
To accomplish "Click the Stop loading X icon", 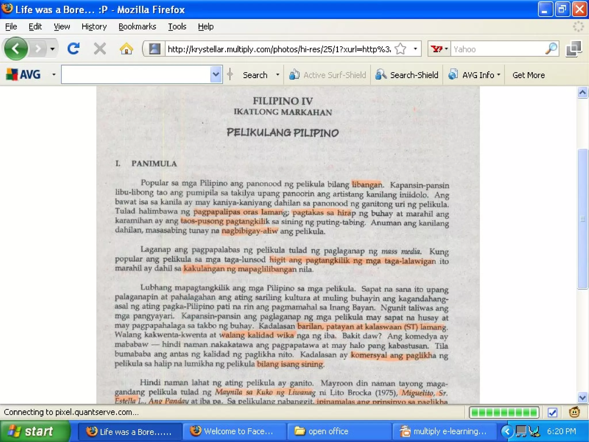I will pyautogui.click(x=100, y=49).
